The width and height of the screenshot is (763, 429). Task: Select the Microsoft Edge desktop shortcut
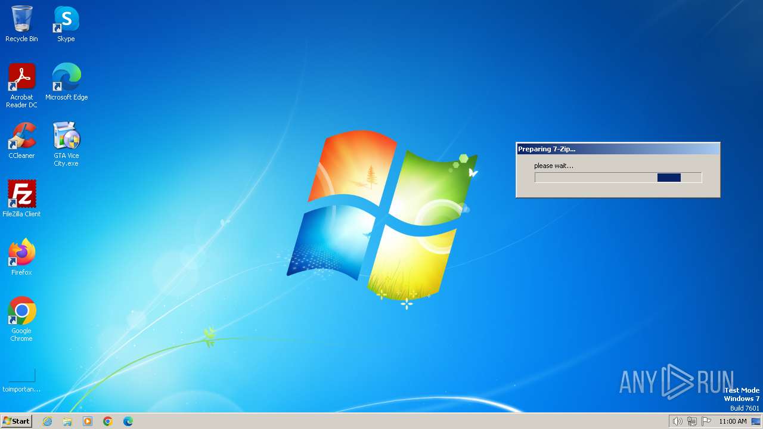pyautogui.click(x=66, y=82)
